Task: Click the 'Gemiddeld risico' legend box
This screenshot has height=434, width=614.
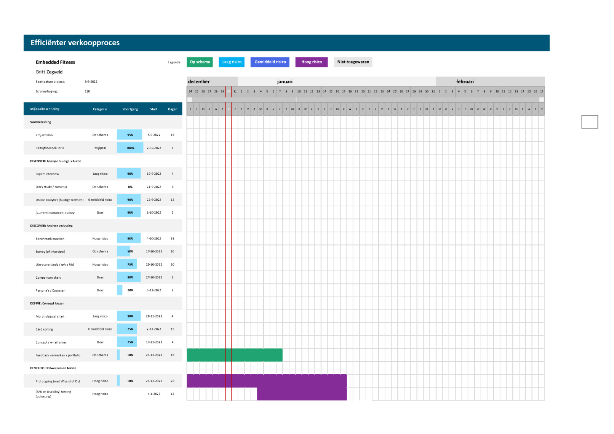Action: point(270,62)
